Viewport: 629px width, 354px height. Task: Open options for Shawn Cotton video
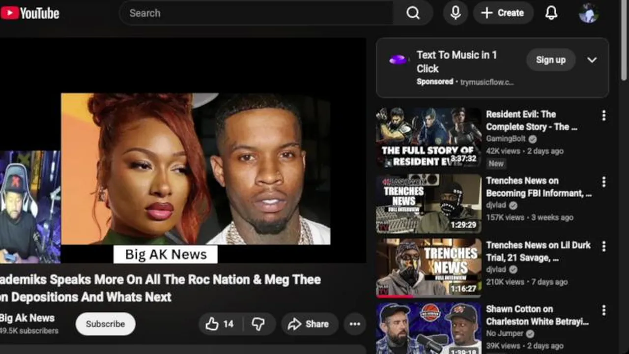[603, 310]
